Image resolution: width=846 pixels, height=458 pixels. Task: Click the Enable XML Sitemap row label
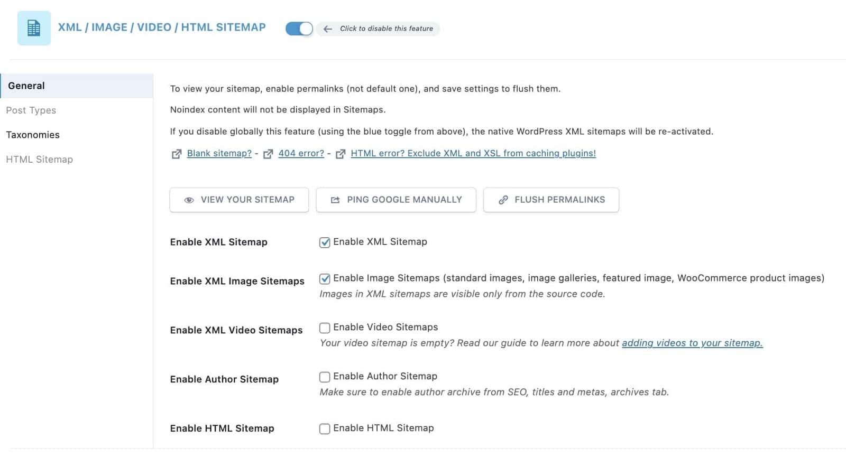[219, 242]
